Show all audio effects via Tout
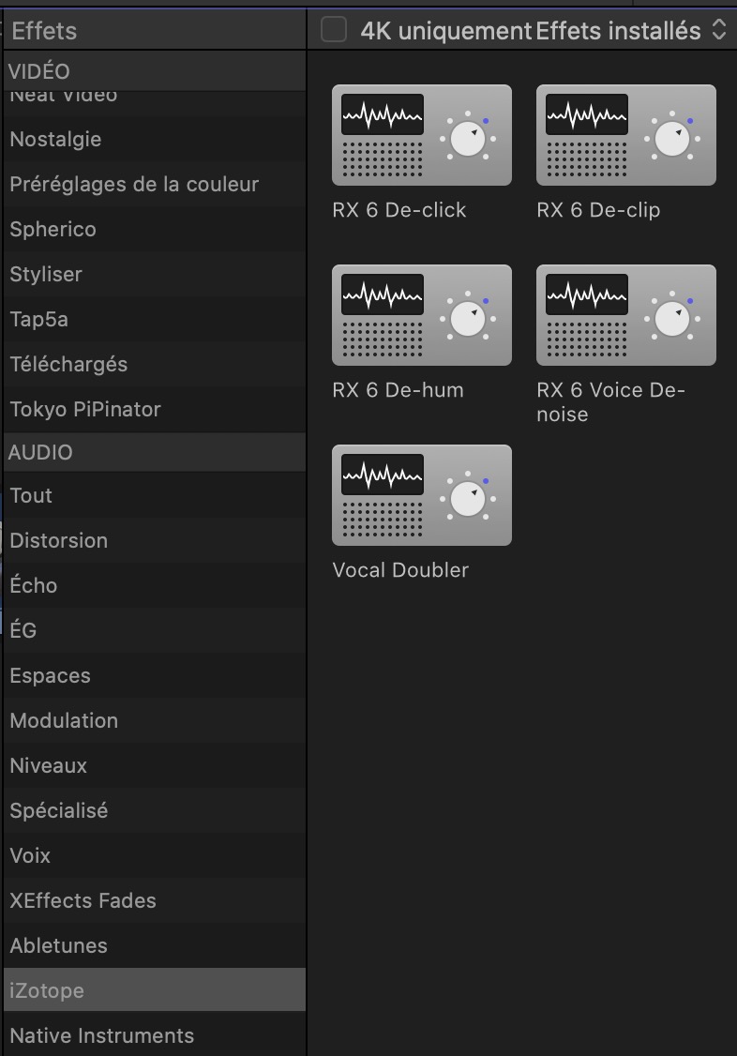 [154, 496]
